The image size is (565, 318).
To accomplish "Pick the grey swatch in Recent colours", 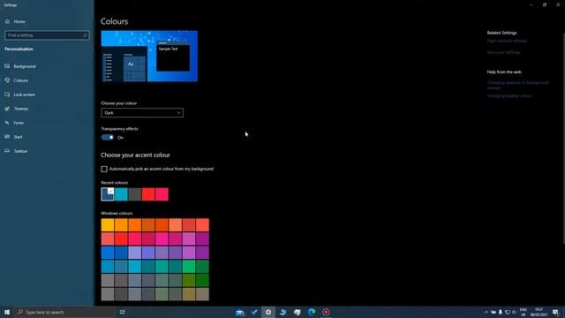I will click(135, 194).
